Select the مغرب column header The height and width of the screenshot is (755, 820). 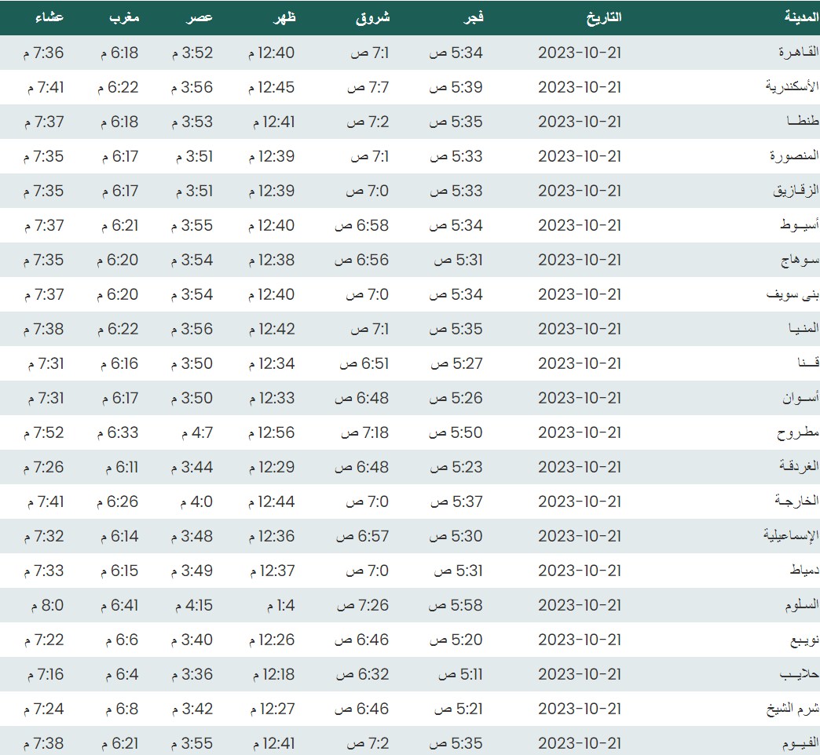126,17
